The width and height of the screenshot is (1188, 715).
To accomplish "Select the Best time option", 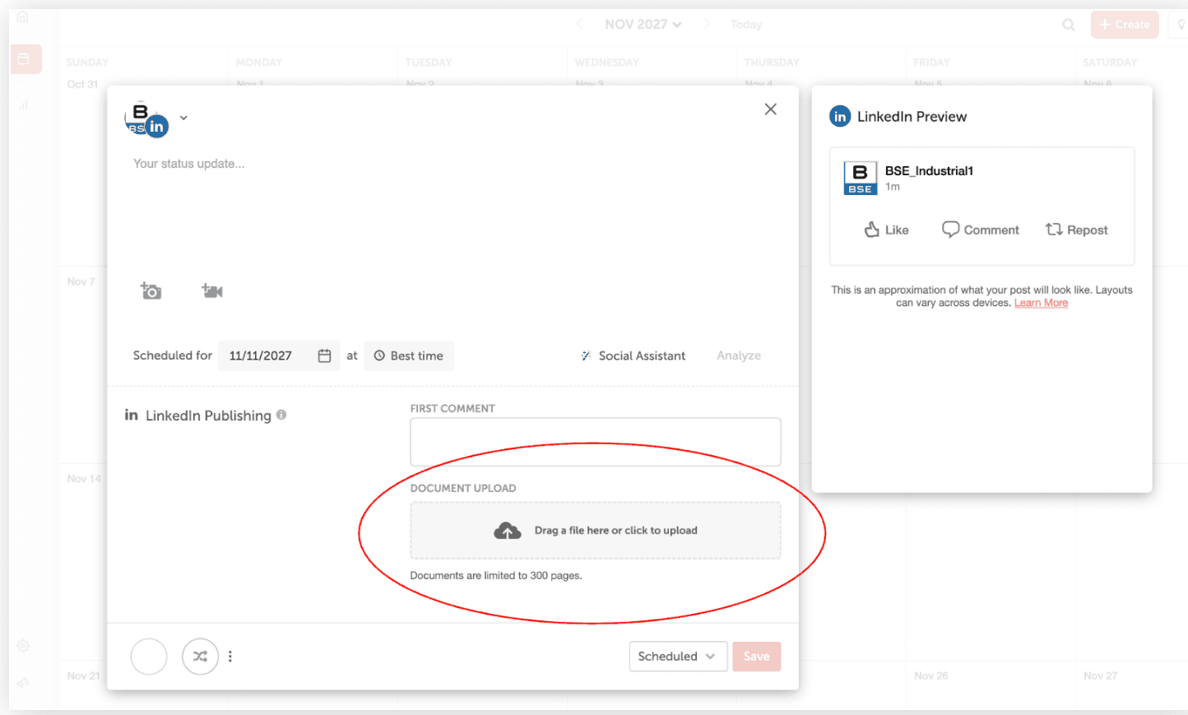I will tap(409, 355).
